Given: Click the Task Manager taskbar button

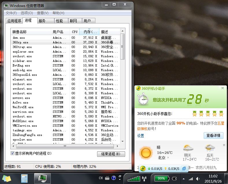Looking at the screenshot, I should click(42, 178).
